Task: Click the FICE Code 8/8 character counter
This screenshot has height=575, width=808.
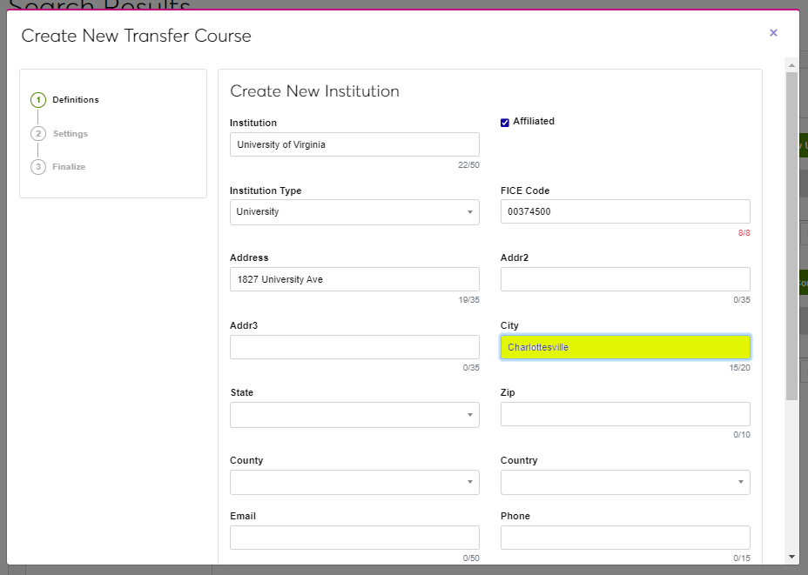Action: 744,233
